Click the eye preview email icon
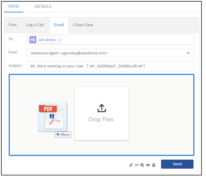Viewport: 206px width, 177px height. point(148,165)
